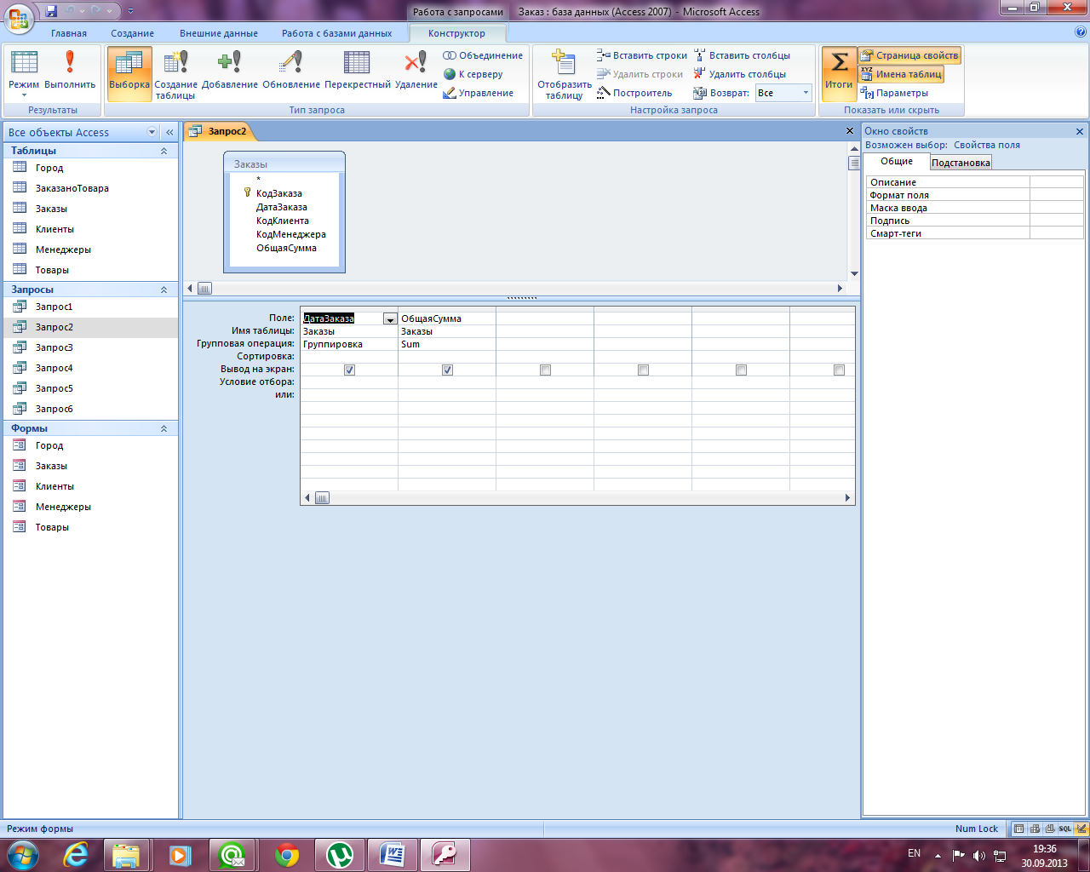Viewport: 1090px width, 872px height.
Task: Uncheck Вывод на экран for ДатаЗаказа
Action: (x=349, y=370)
